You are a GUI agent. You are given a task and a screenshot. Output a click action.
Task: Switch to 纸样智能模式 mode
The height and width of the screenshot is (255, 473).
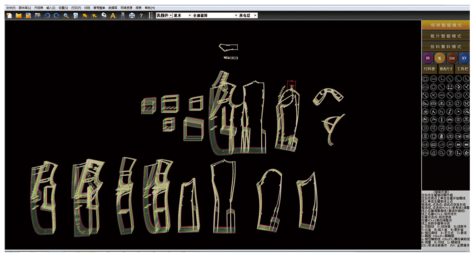pos(446,25)
